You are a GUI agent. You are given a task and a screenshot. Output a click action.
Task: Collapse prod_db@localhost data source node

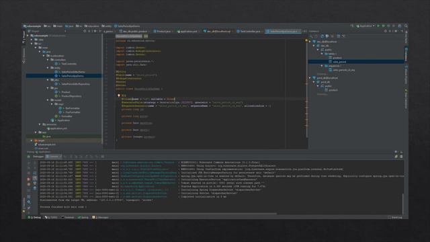tap(310, 78)
